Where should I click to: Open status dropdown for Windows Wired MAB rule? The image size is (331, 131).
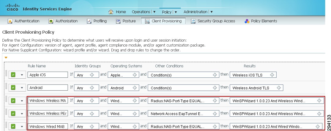coord(22,127)
